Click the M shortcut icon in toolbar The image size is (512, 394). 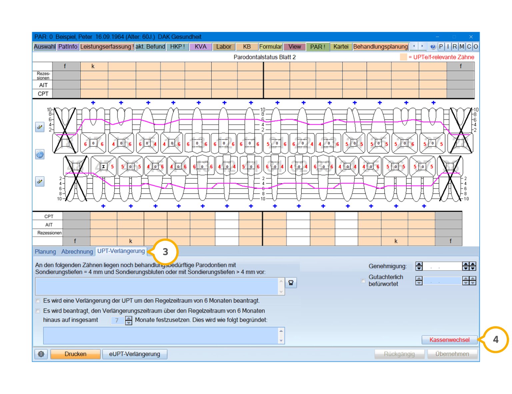[x=462, y=47]
